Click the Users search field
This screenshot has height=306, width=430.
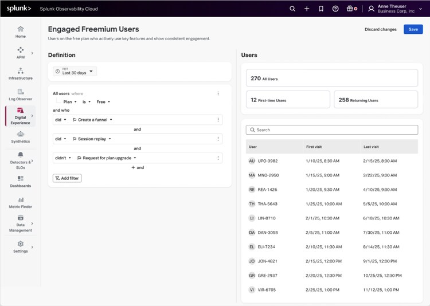(332, 130)
